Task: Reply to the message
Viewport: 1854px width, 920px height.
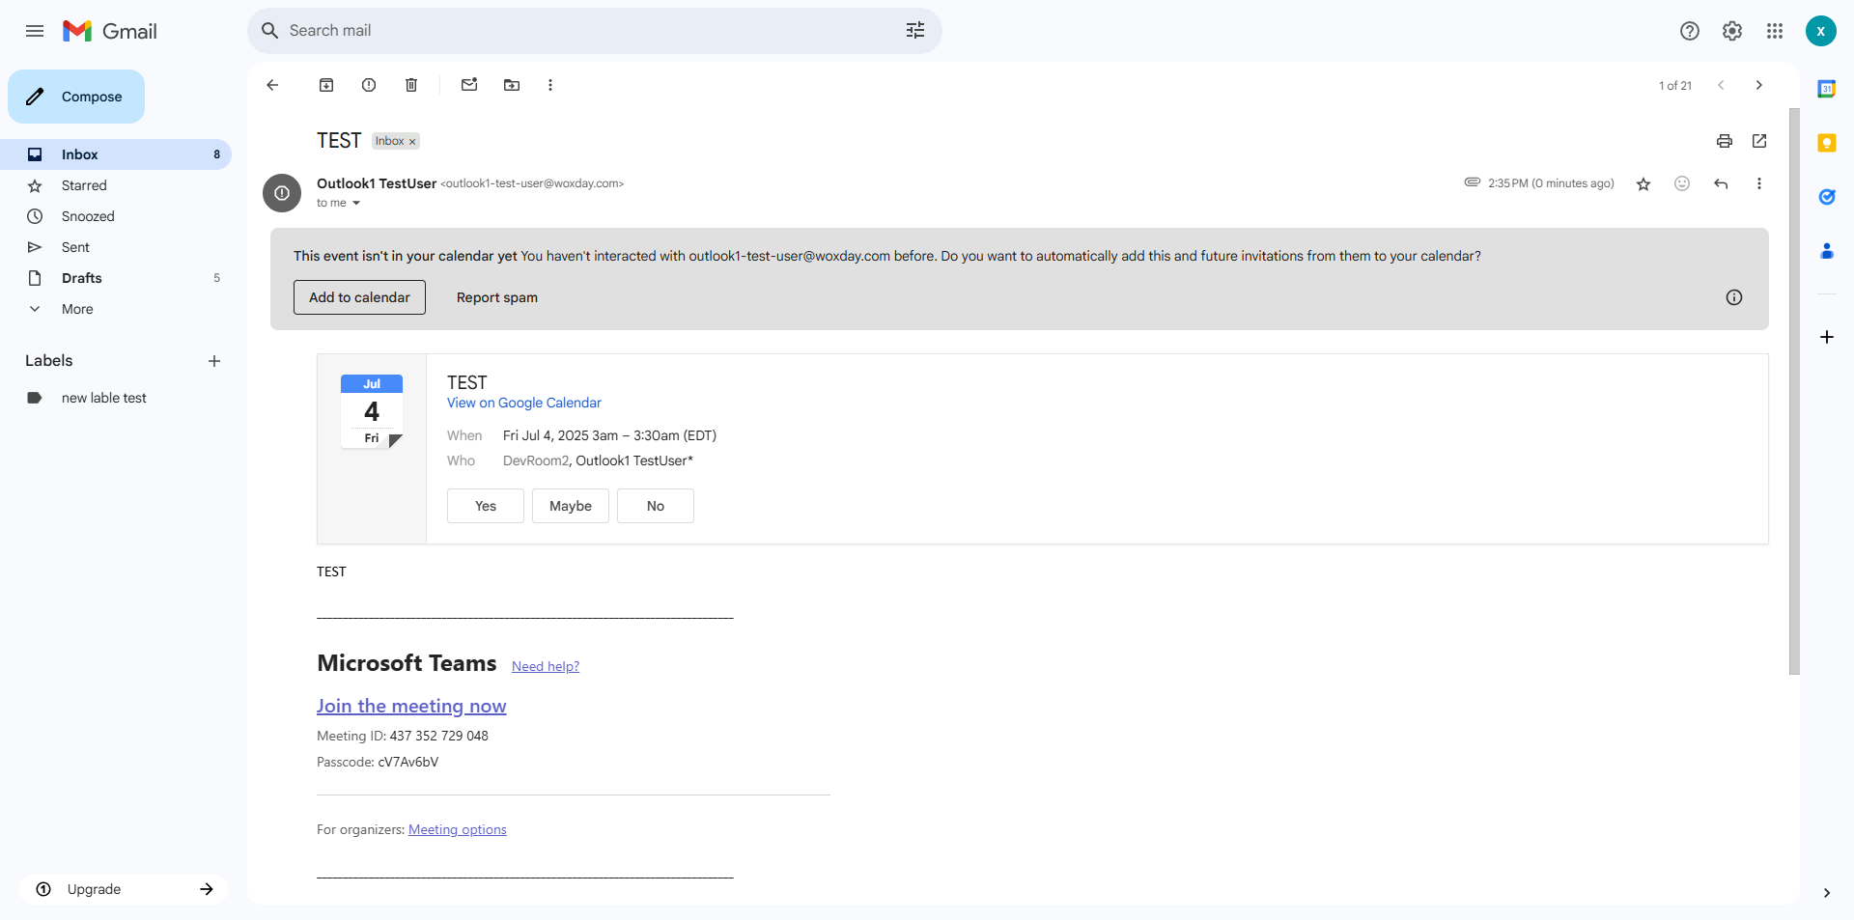Action: tap(1721, 183)
